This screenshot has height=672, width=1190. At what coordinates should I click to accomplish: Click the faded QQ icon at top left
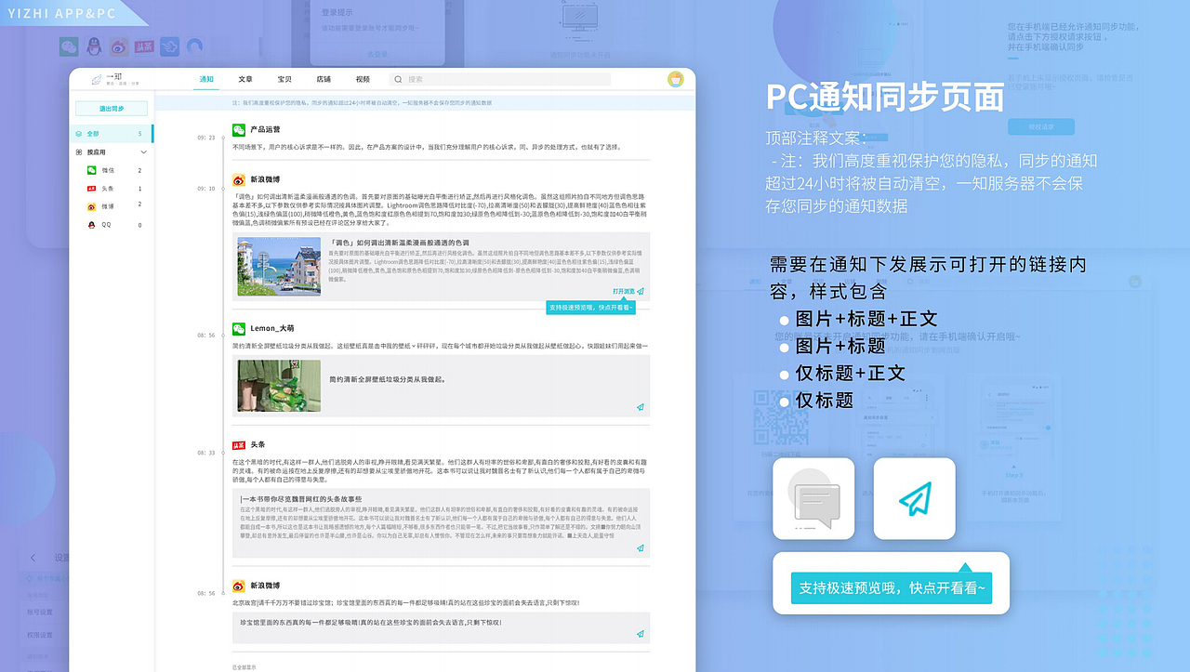[x=94, y=46]
